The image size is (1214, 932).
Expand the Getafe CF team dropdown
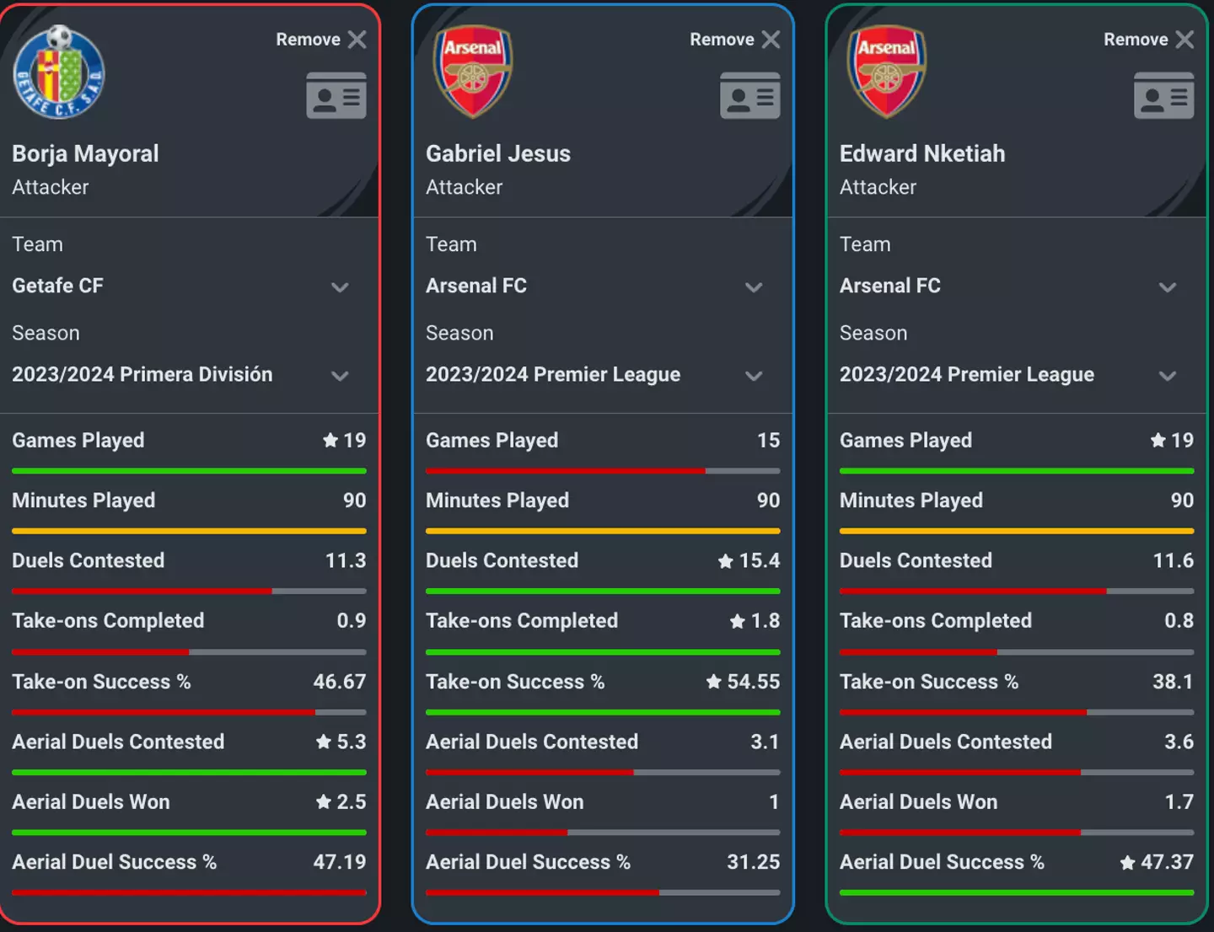tap(340, 287)
